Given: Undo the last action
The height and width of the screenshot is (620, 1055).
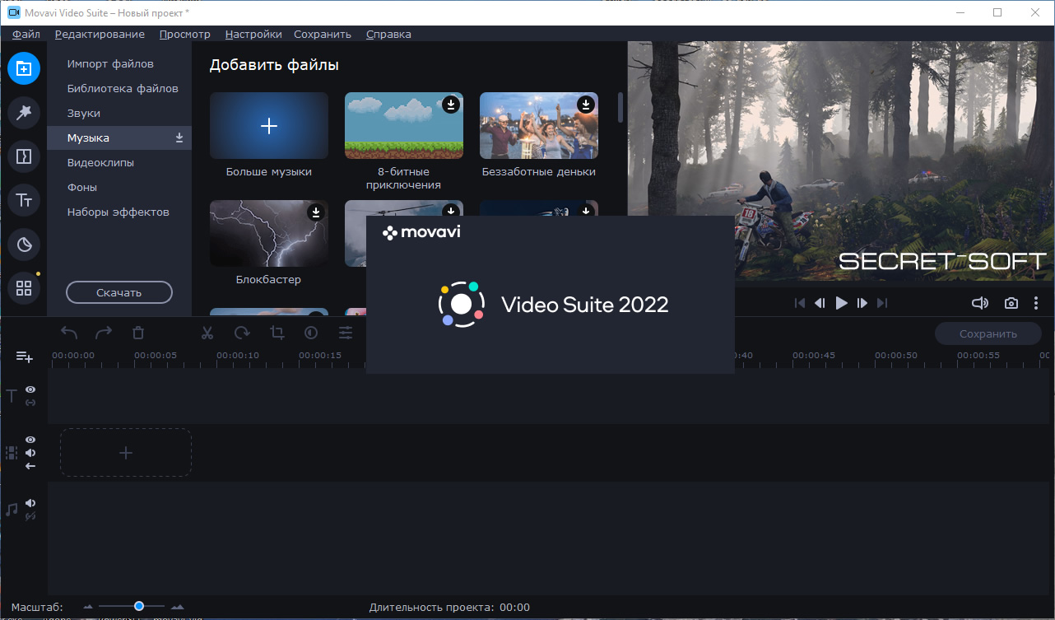Looking at the screenshot, I should click(x=69, y=333).
